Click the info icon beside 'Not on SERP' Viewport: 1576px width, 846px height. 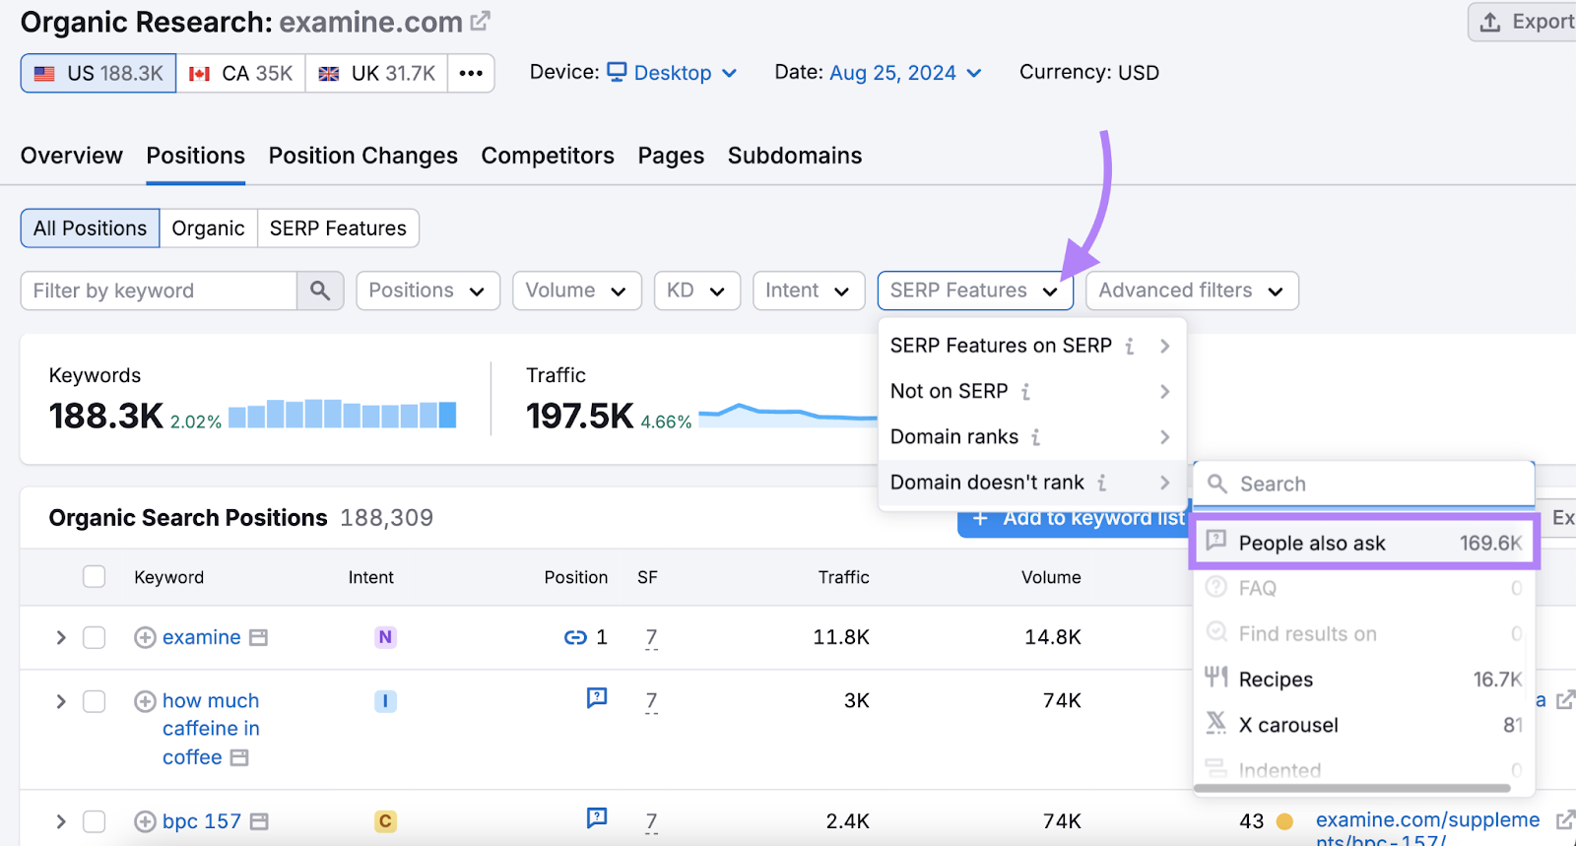pyautogui.click(x=1025, y=392)
